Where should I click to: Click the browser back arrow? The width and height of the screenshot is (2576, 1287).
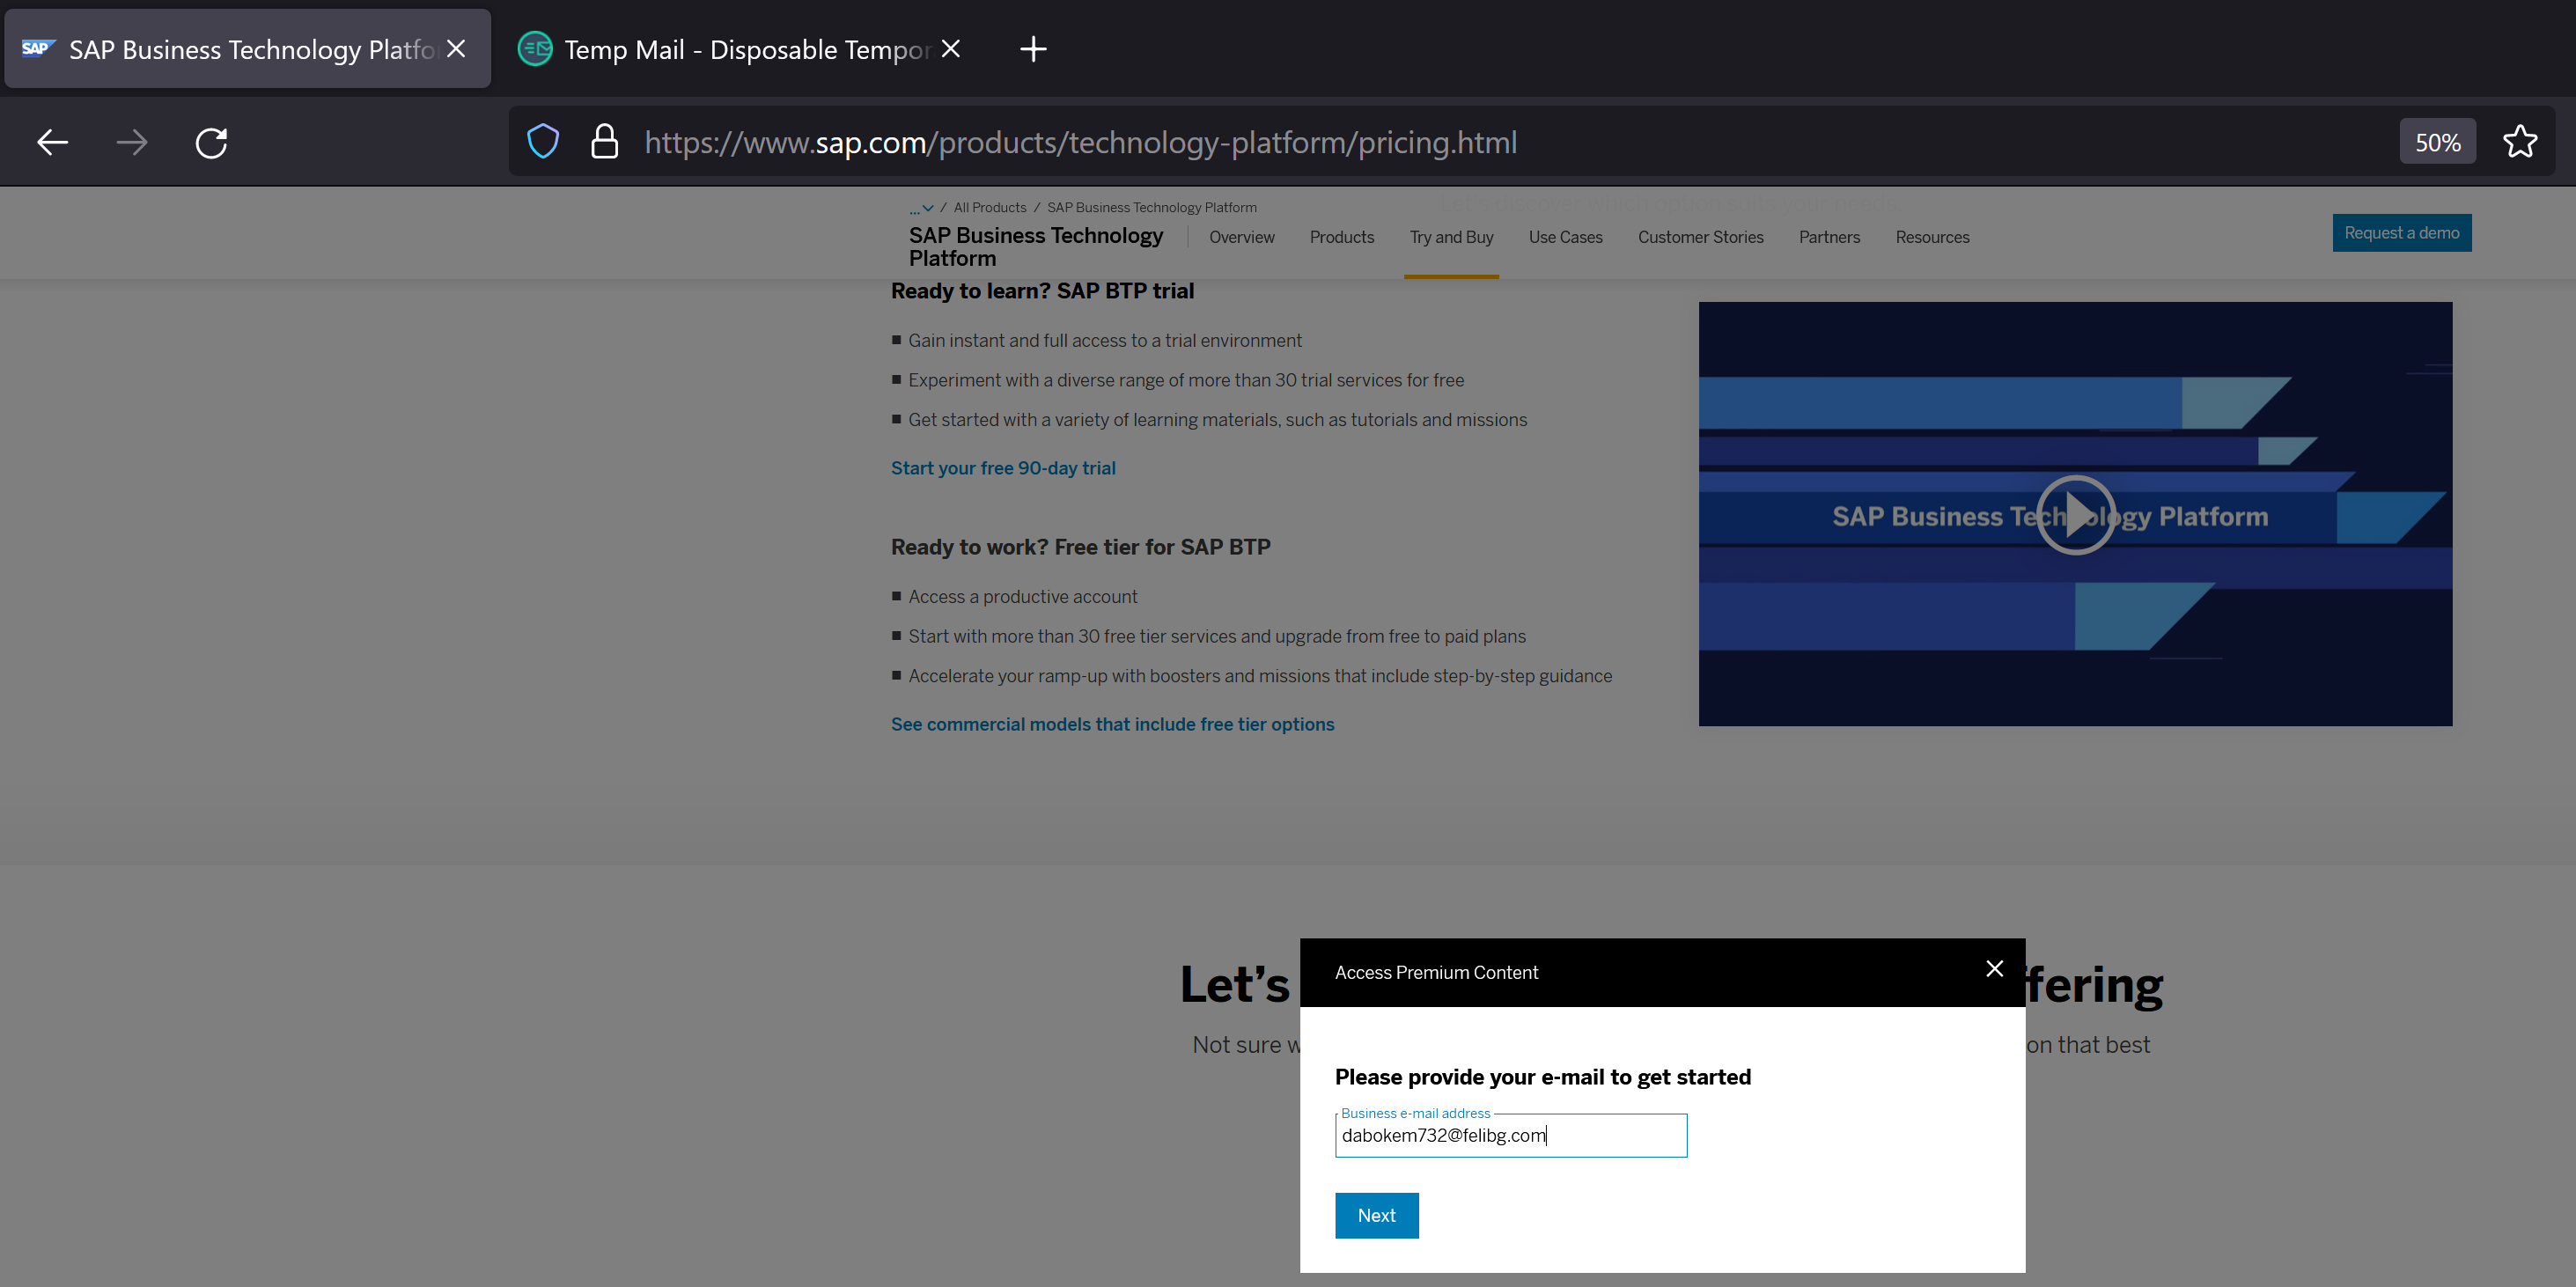[52, 142]
